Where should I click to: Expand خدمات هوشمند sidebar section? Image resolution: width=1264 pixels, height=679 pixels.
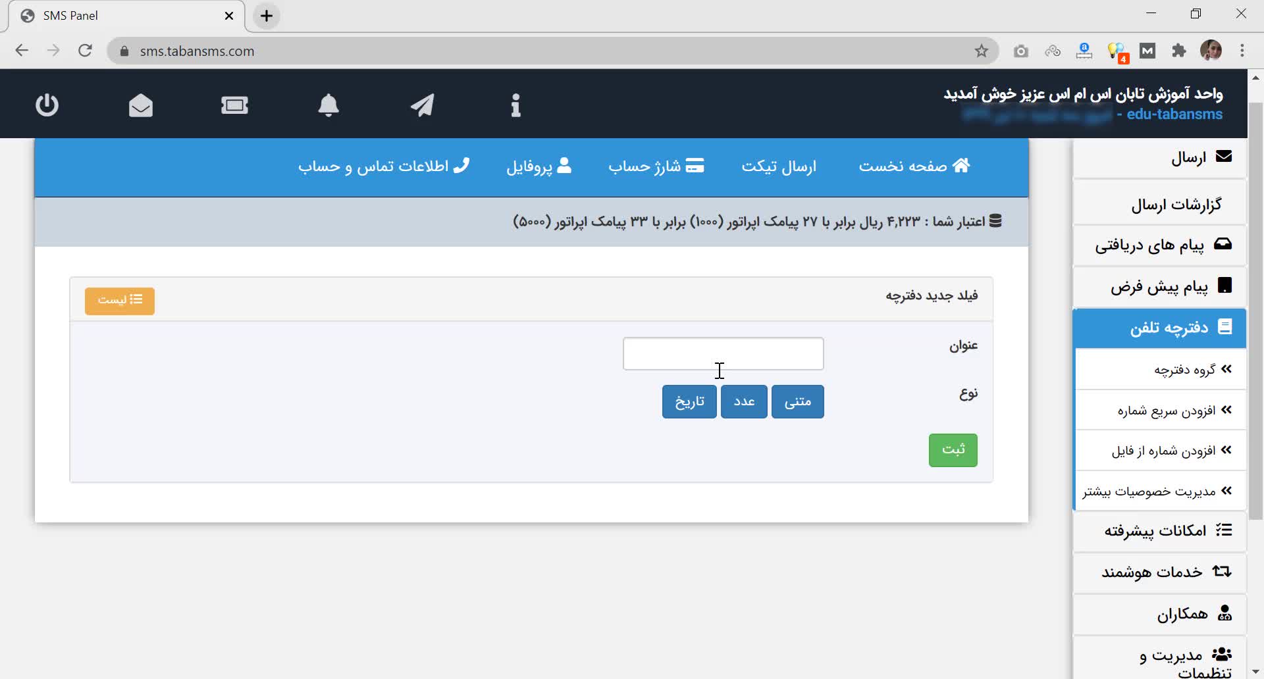(x=1159, y=572)
